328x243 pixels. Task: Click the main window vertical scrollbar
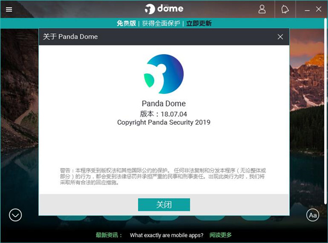pos(325,111)
